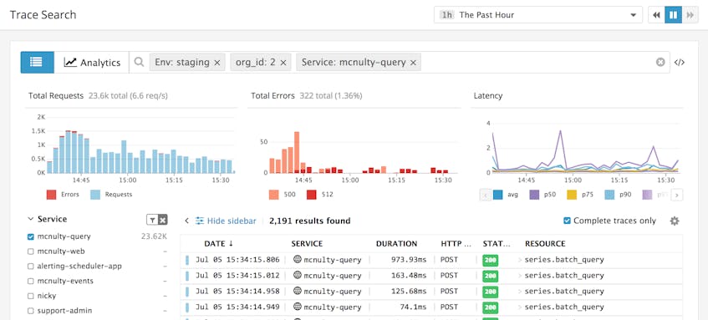
Task: Open the Analytics view
Action: [92, 63]
